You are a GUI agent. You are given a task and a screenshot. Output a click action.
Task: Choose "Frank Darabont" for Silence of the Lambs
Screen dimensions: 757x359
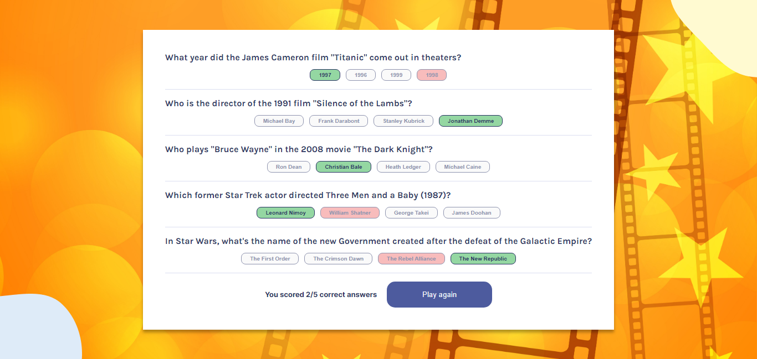(338, 121)
